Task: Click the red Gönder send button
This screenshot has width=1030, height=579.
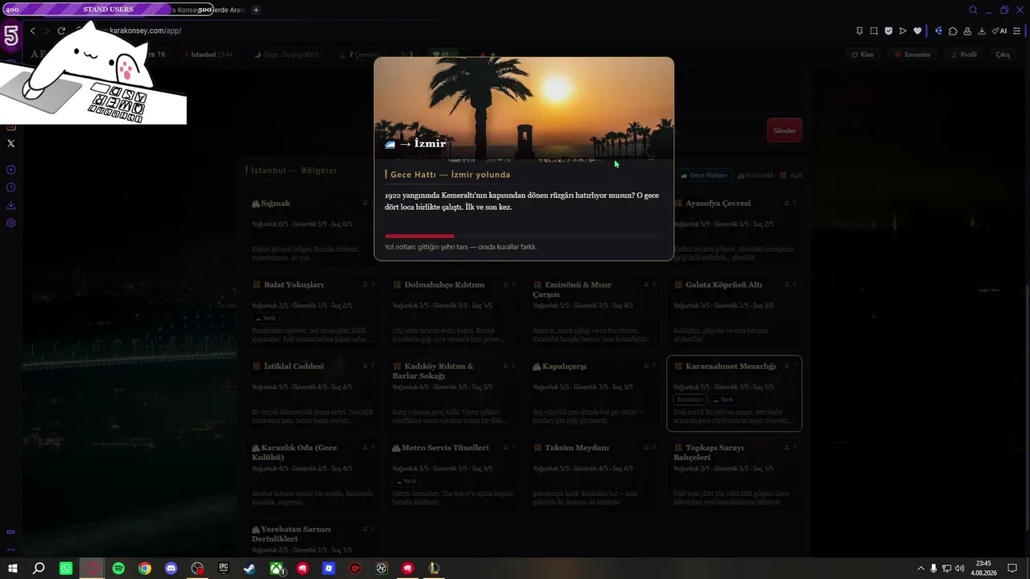Action: [785, 130]
